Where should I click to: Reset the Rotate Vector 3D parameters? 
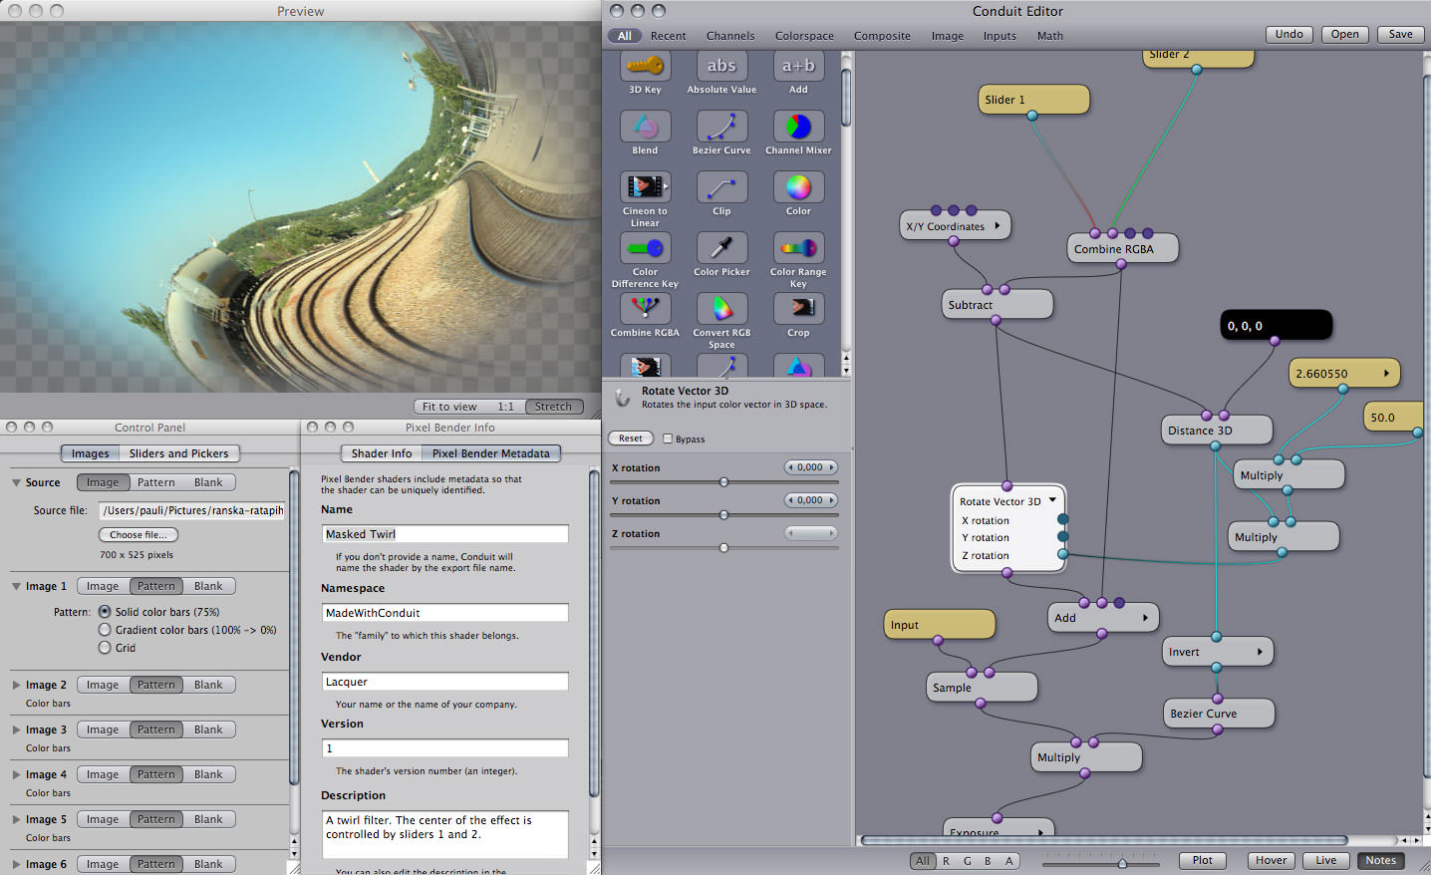[631, 438]
